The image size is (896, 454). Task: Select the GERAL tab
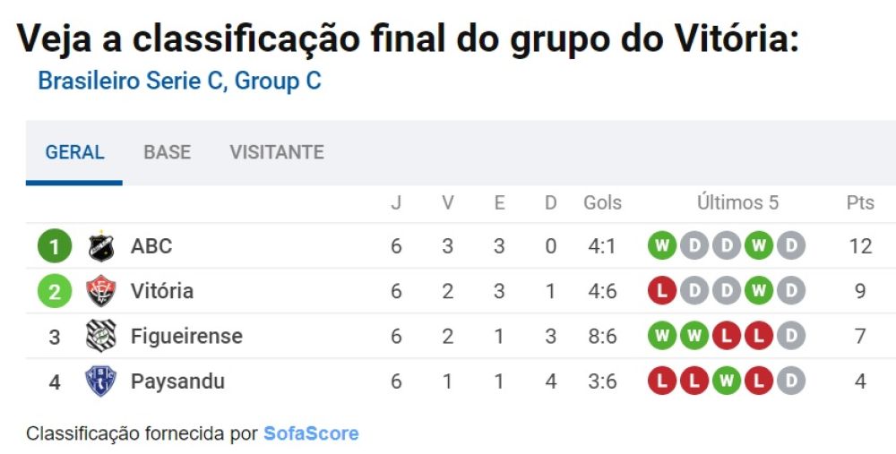[x=74, y=152]
